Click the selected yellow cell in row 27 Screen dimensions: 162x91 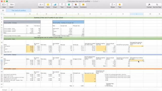coord(137,60)
